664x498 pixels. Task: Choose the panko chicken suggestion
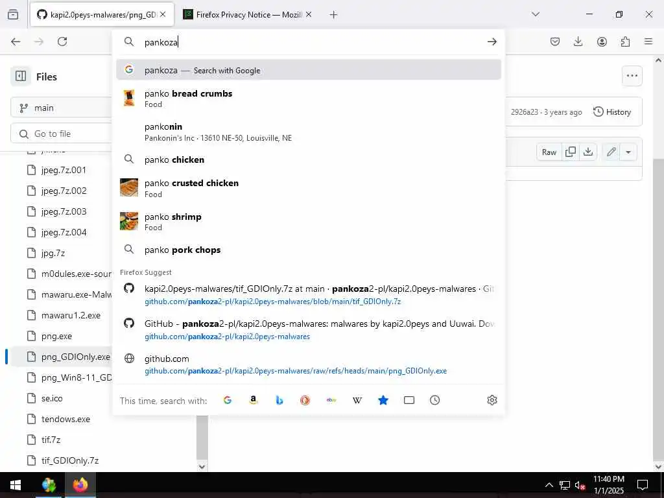tap(308, 160)
